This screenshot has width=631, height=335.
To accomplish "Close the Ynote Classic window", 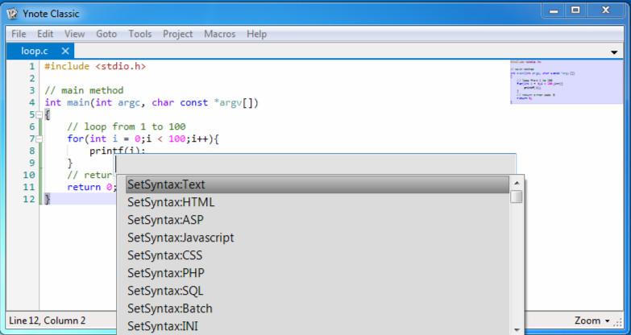I will [605, 10].
